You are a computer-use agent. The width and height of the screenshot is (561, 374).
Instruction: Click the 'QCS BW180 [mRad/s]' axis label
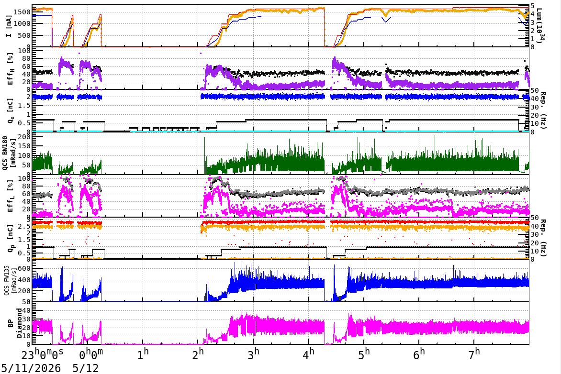(x=8, y=152)
